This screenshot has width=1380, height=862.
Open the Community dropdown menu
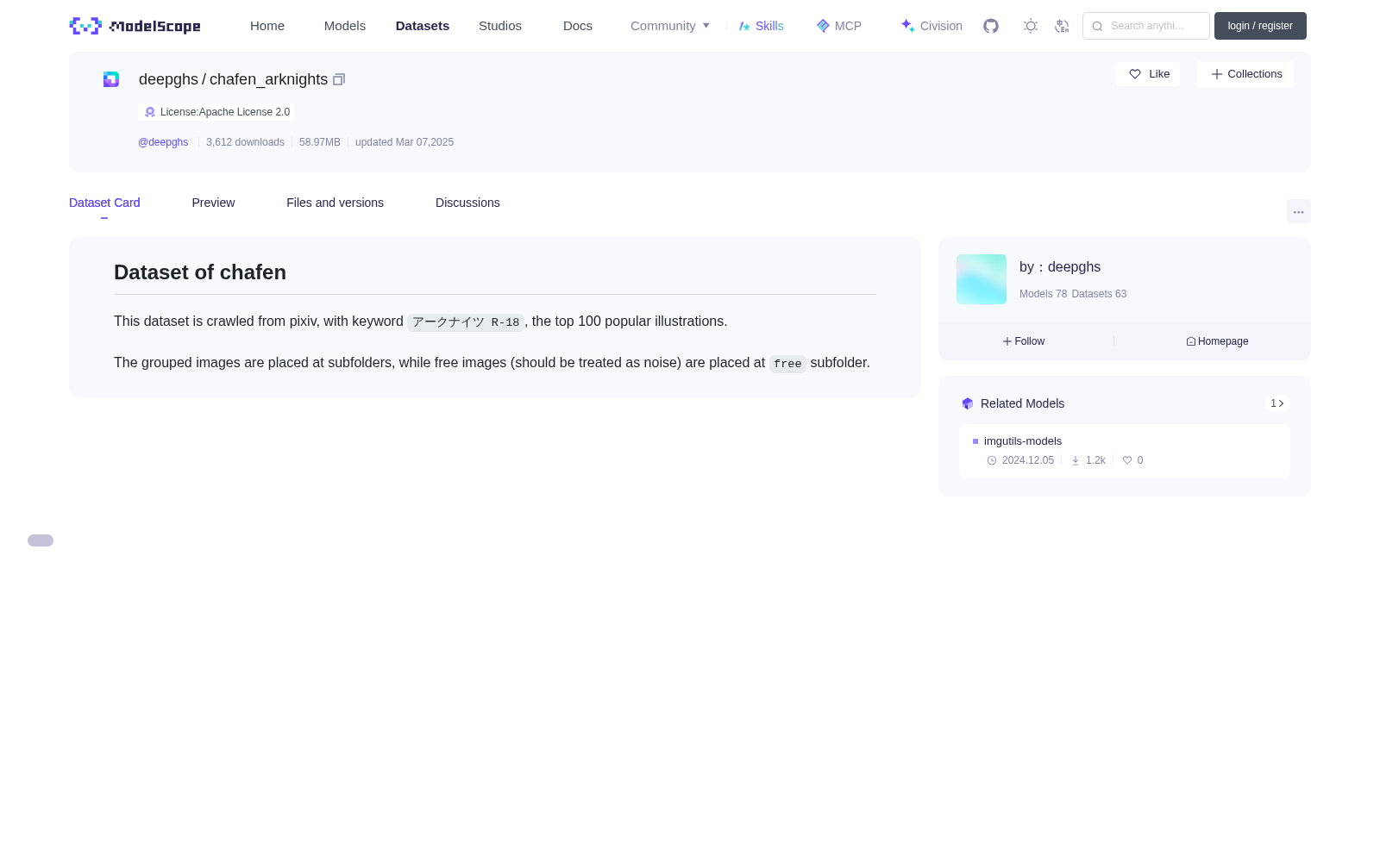tap(670, 26)
